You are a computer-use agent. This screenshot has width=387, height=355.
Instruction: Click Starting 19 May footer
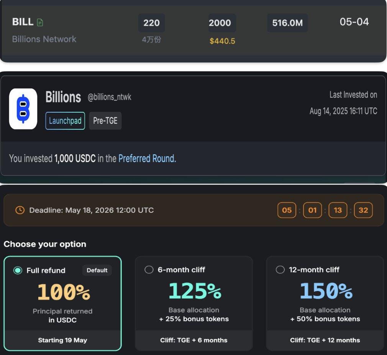(x=62, y=340)
